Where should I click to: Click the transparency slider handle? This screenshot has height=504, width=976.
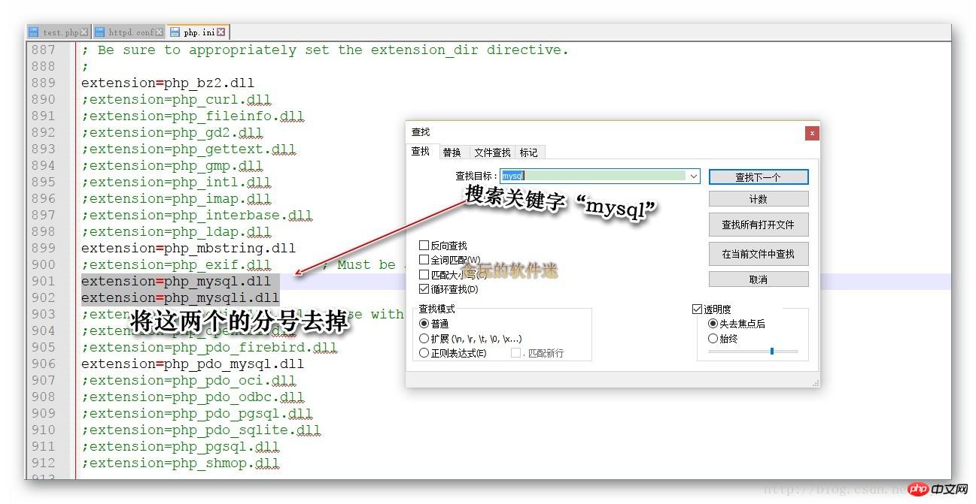point(772,351)
